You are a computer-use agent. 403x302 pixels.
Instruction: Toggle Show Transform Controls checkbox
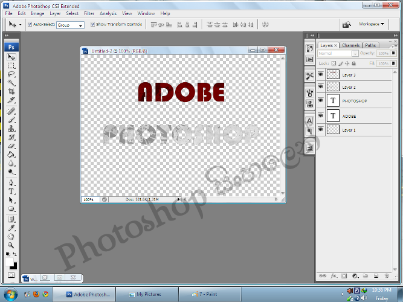(x=92, y=24)
